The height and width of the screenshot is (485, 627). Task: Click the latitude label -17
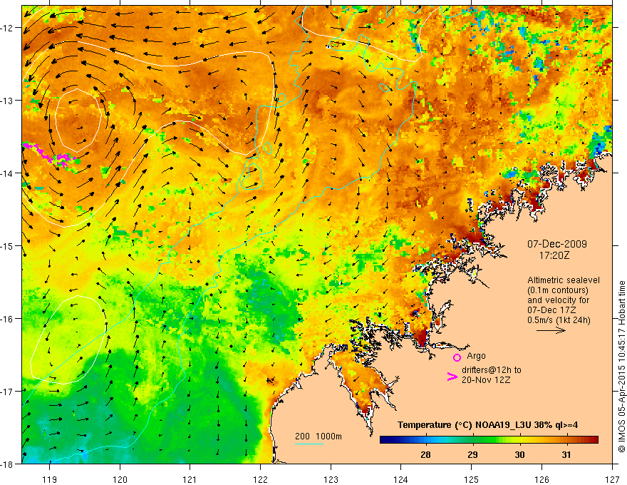click(x=6, y=392)
